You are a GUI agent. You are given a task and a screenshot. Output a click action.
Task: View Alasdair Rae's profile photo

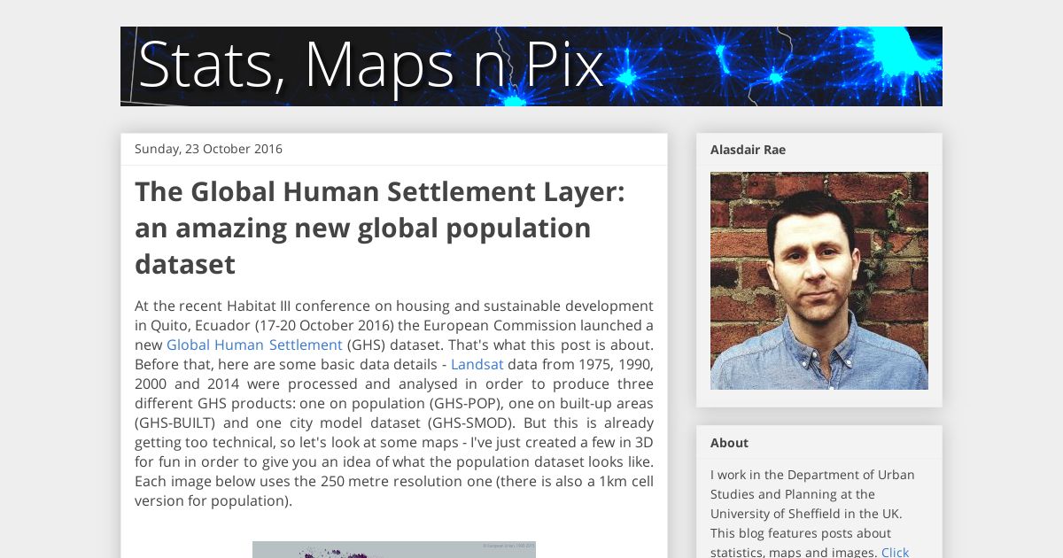(819, 281)
